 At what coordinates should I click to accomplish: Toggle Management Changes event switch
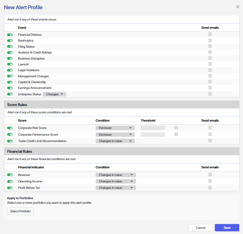click(10, 76)
